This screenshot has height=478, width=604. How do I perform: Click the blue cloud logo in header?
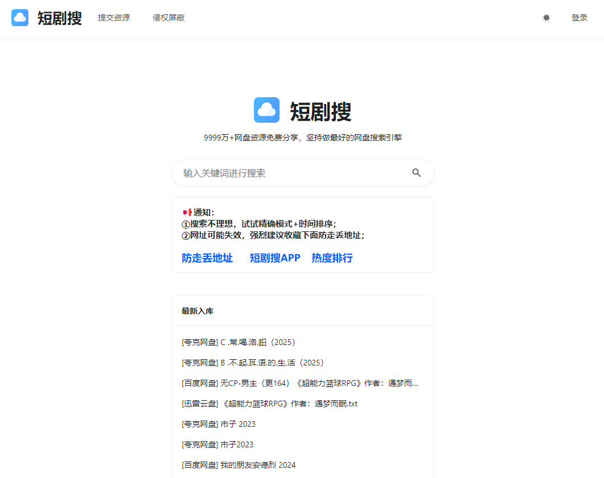point(20,18)
